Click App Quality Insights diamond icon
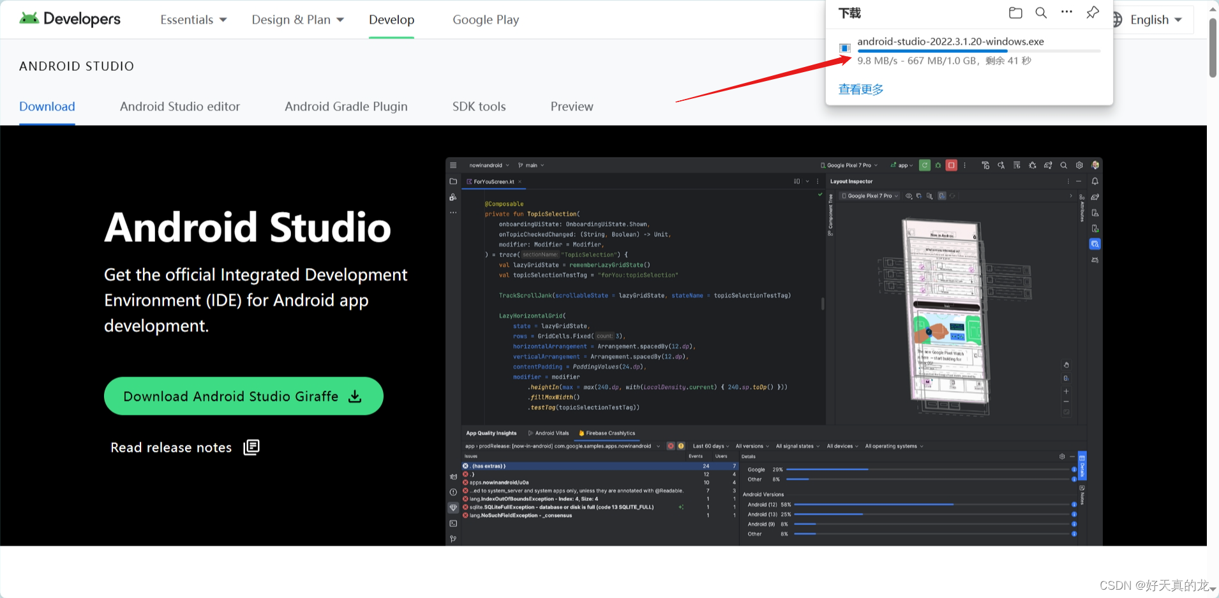This screenshot has width=1219, height=598. (453, 507)
